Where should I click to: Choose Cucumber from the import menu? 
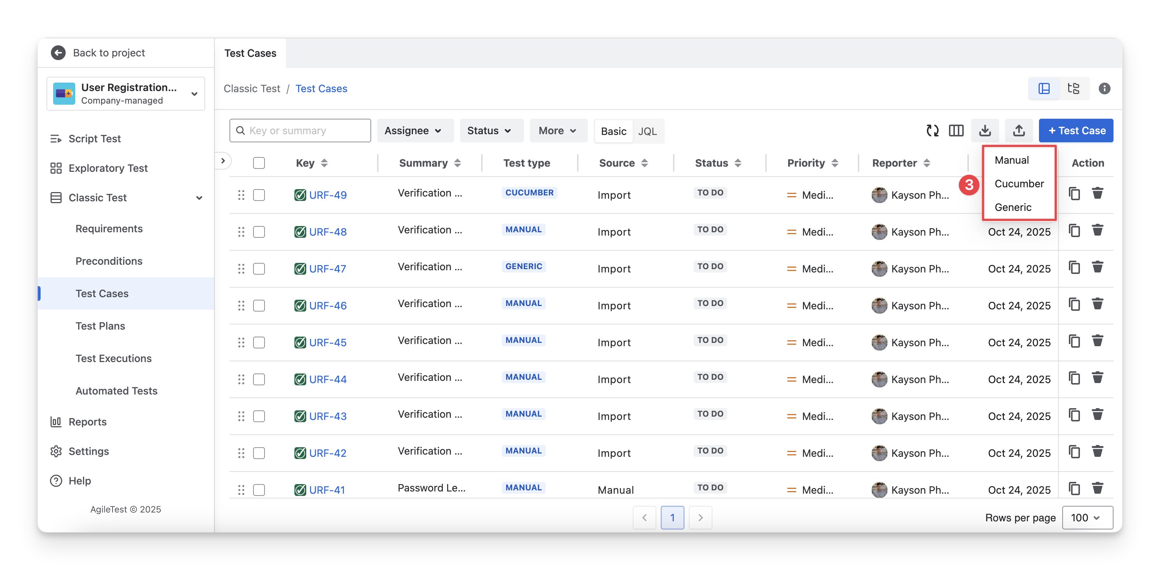point(1019,184)
